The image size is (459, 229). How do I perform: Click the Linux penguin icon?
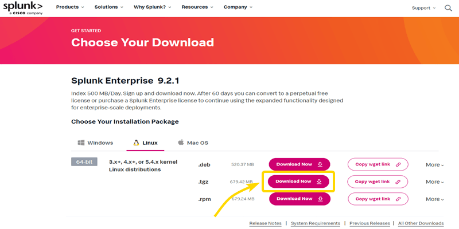136,143
